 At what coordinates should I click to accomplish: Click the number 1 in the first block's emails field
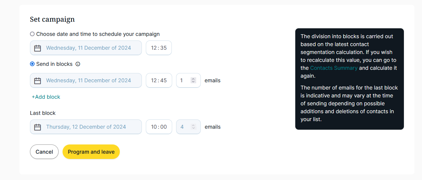(x=182, y=80)
